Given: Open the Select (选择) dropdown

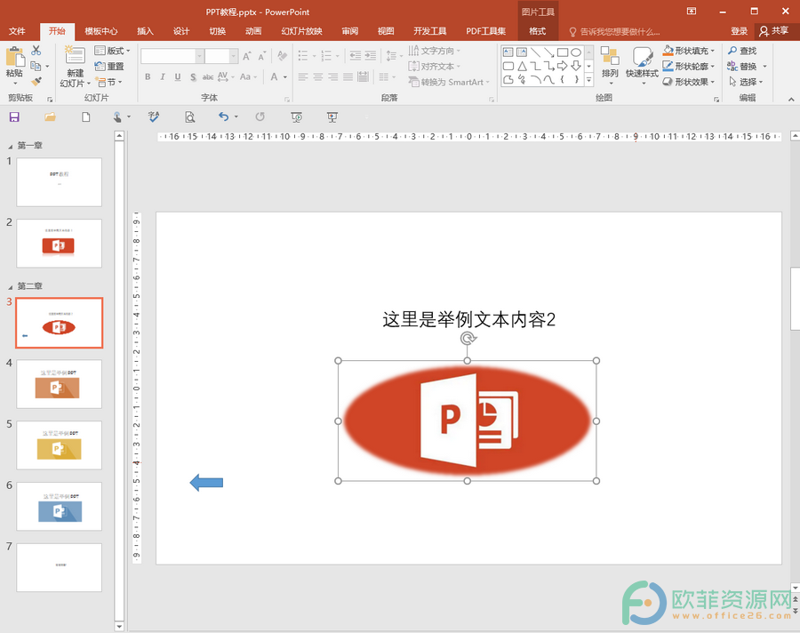Looking at the screenshot, I should [746, 82].
